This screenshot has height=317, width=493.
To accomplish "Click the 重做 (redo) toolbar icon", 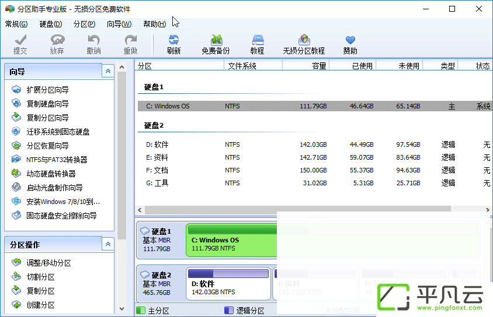I will [x=130, y=44].
